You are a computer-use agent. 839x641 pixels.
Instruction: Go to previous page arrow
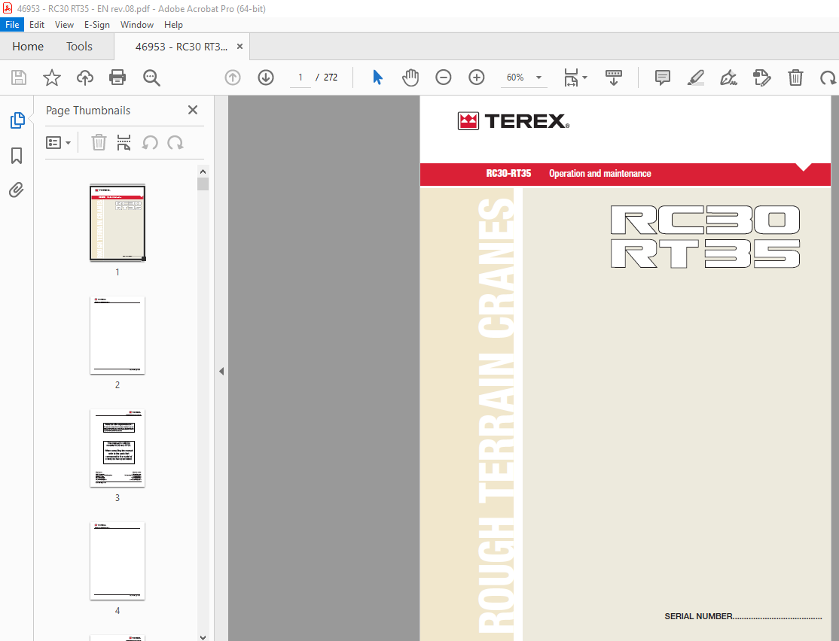pyautogui.click(x=233, y=77)
